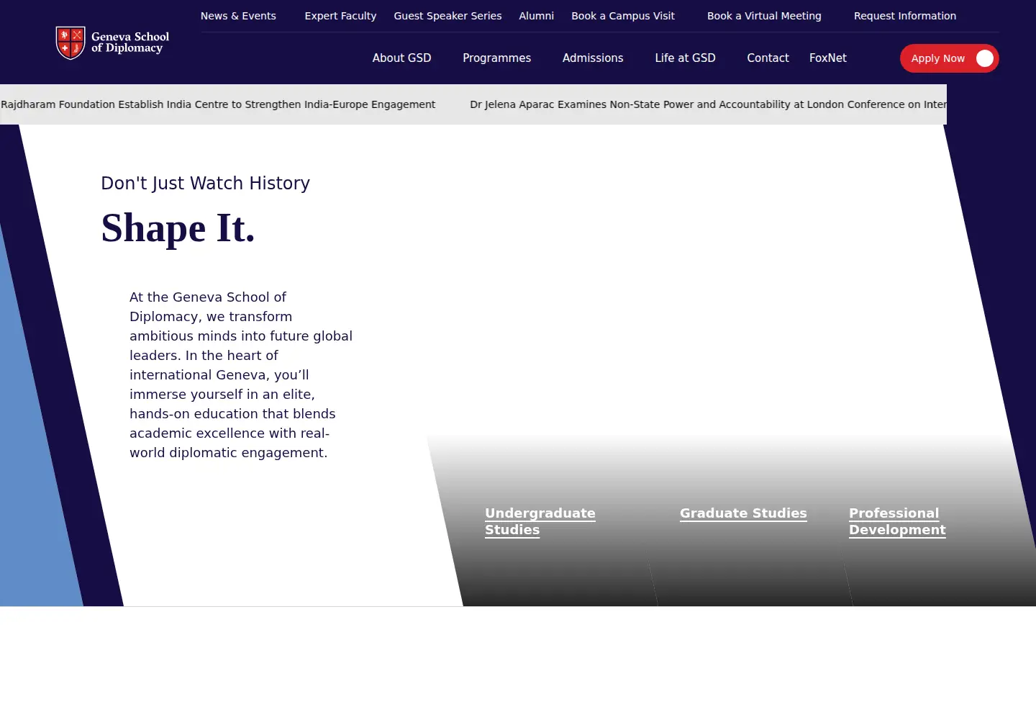1036x720 pixels.
Task: Click the 'Don't Just Watch History' tagline
Action: coord(205,184)
